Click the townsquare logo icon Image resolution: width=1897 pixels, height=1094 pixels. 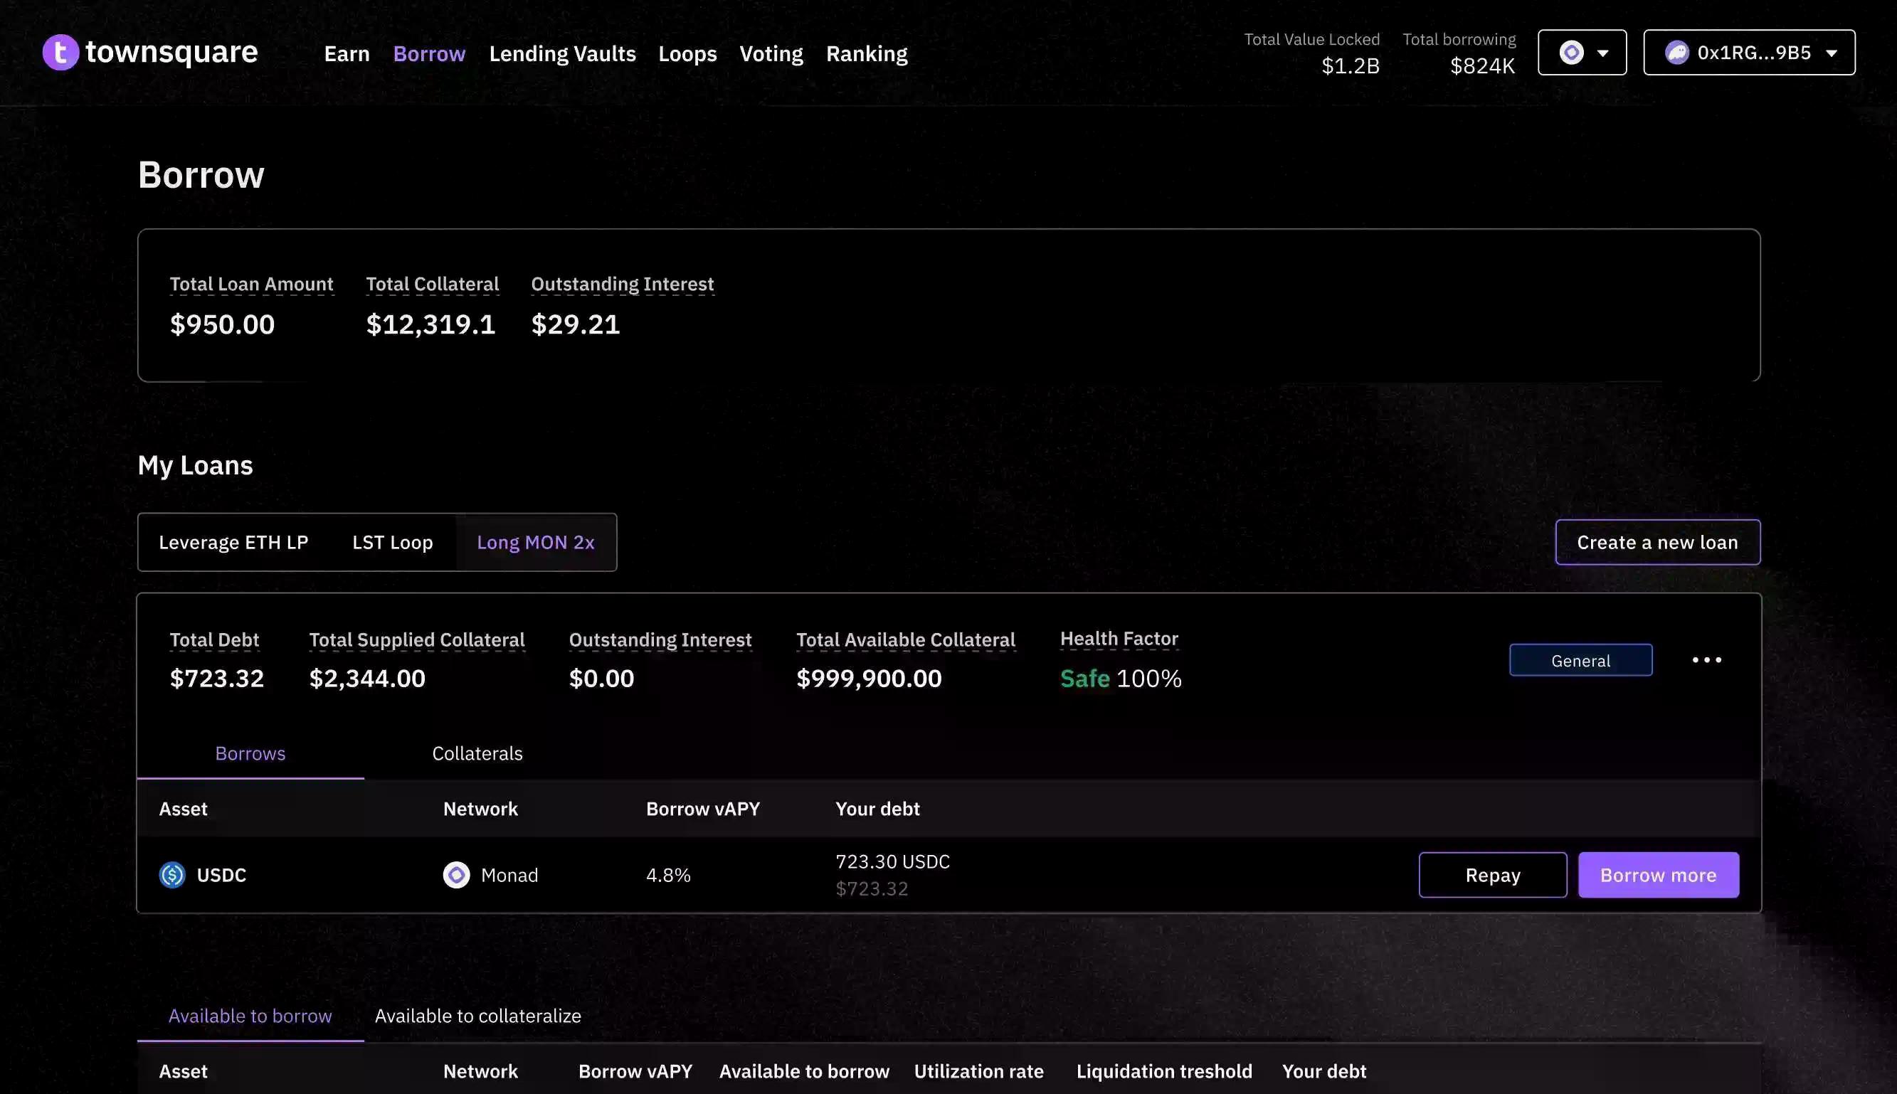coord(60,53)
